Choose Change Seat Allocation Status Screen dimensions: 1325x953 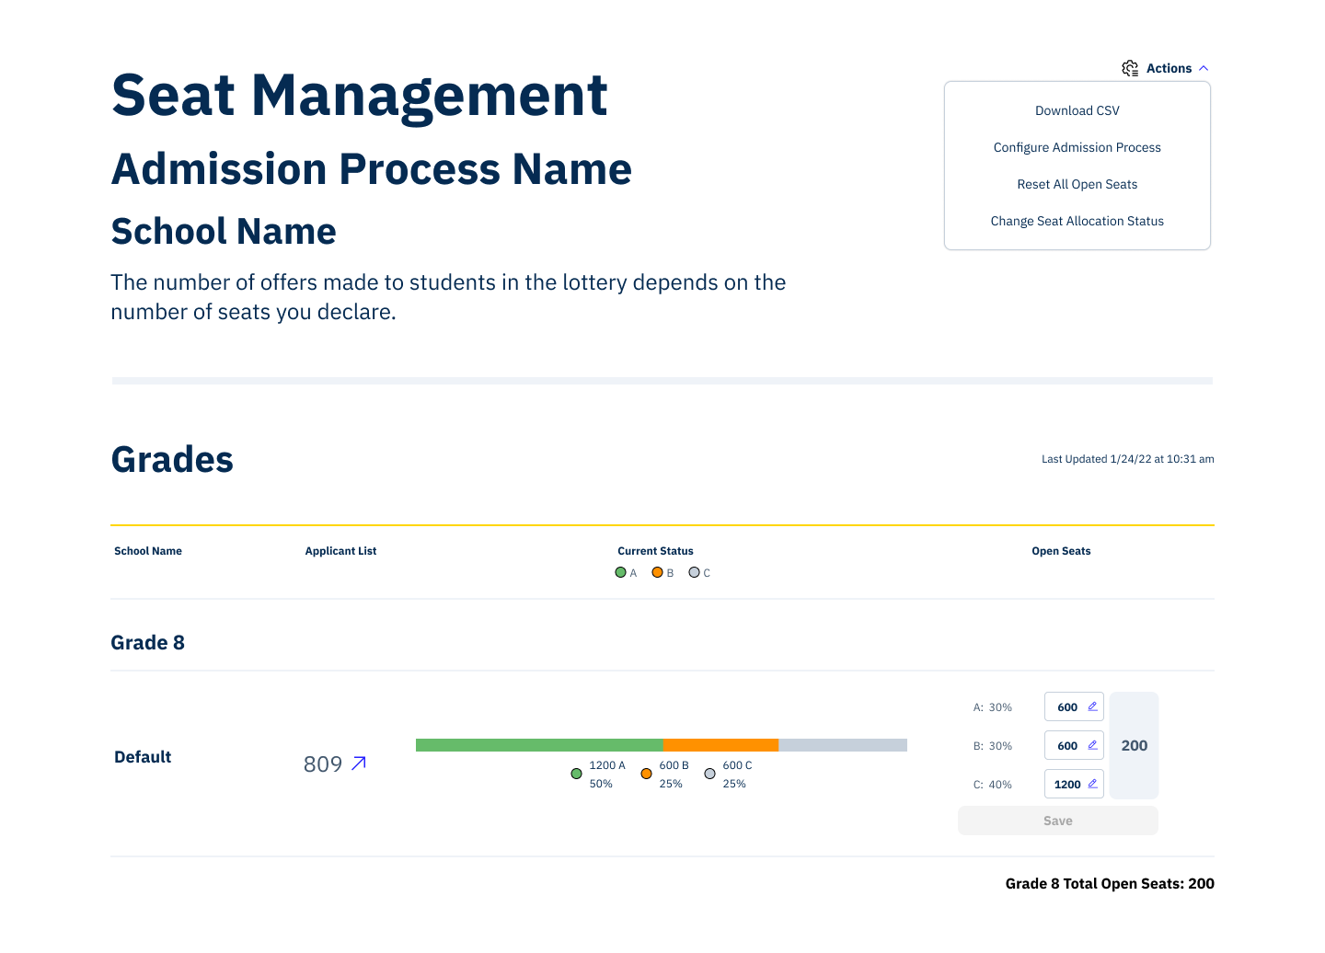(1077, 221)
